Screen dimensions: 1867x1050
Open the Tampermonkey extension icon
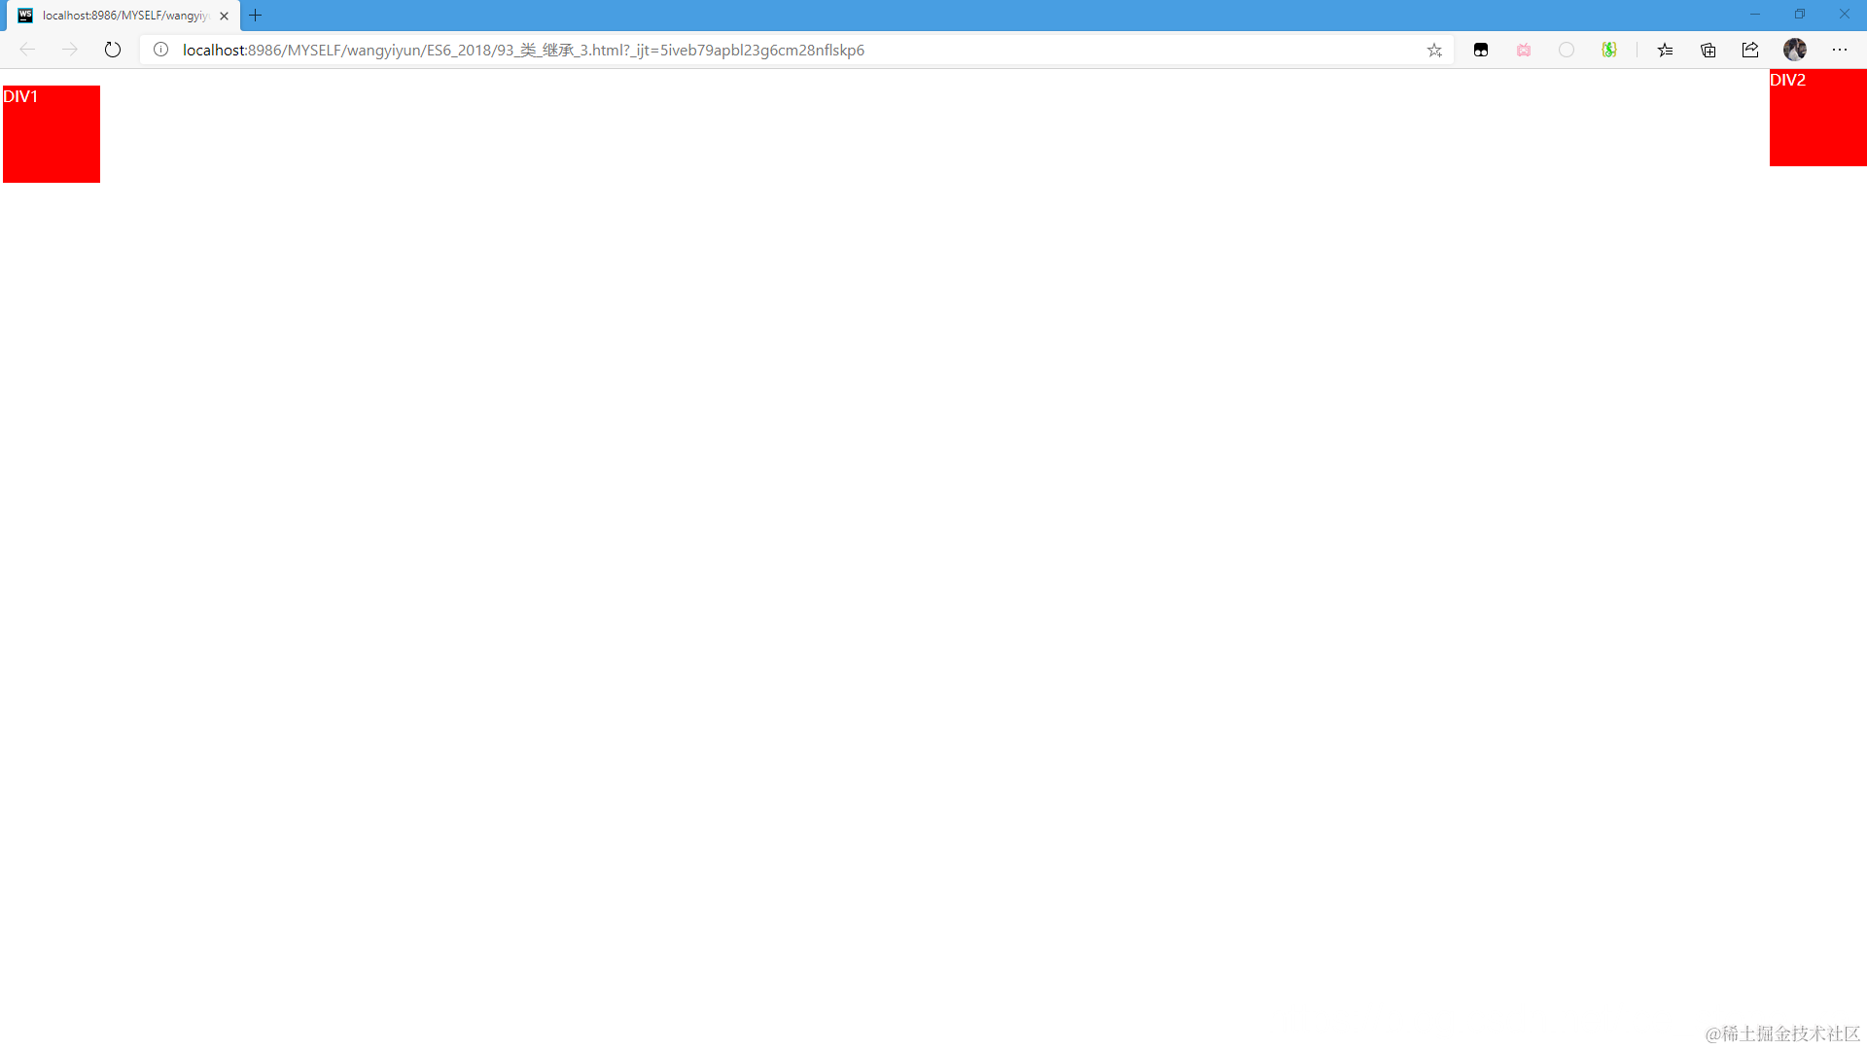[1481, 50]
